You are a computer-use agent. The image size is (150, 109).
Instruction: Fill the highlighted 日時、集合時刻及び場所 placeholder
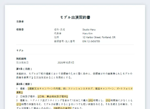click(53, 96)
